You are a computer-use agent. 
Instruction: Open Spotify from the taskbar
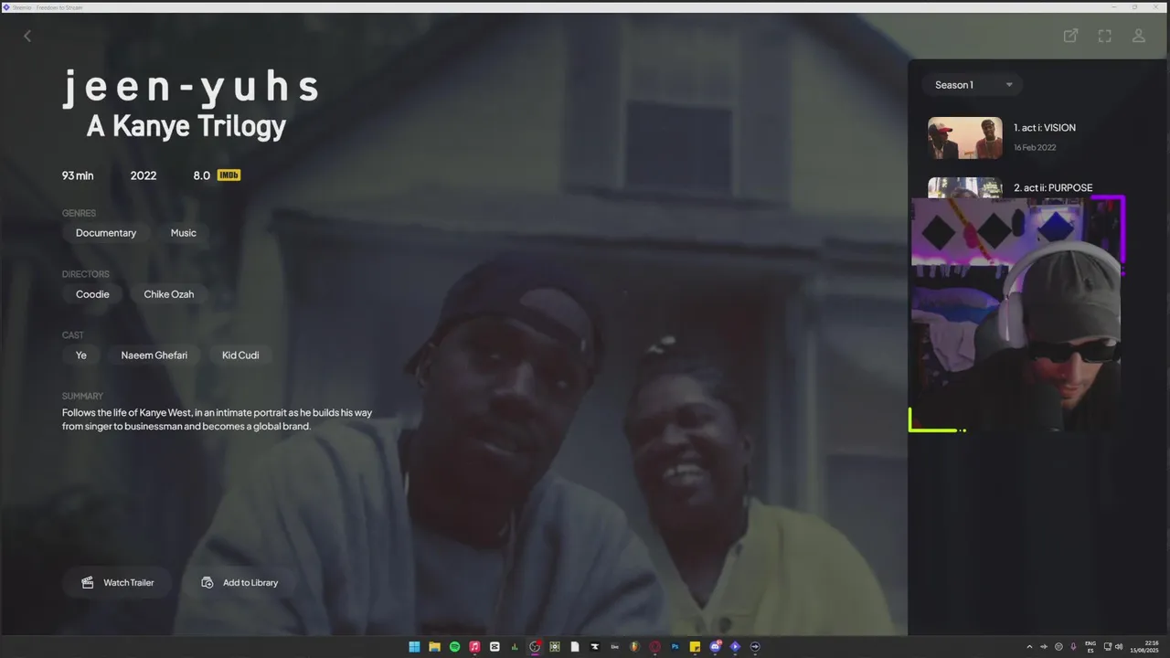point(454,647)
